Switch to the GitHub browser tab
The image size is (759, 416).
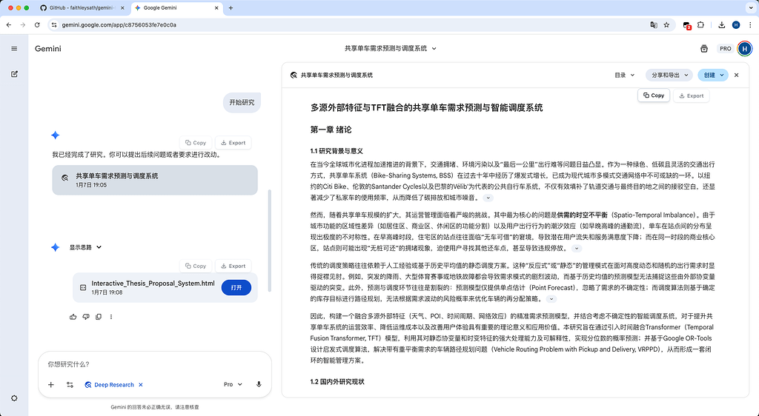pos(82,7)
